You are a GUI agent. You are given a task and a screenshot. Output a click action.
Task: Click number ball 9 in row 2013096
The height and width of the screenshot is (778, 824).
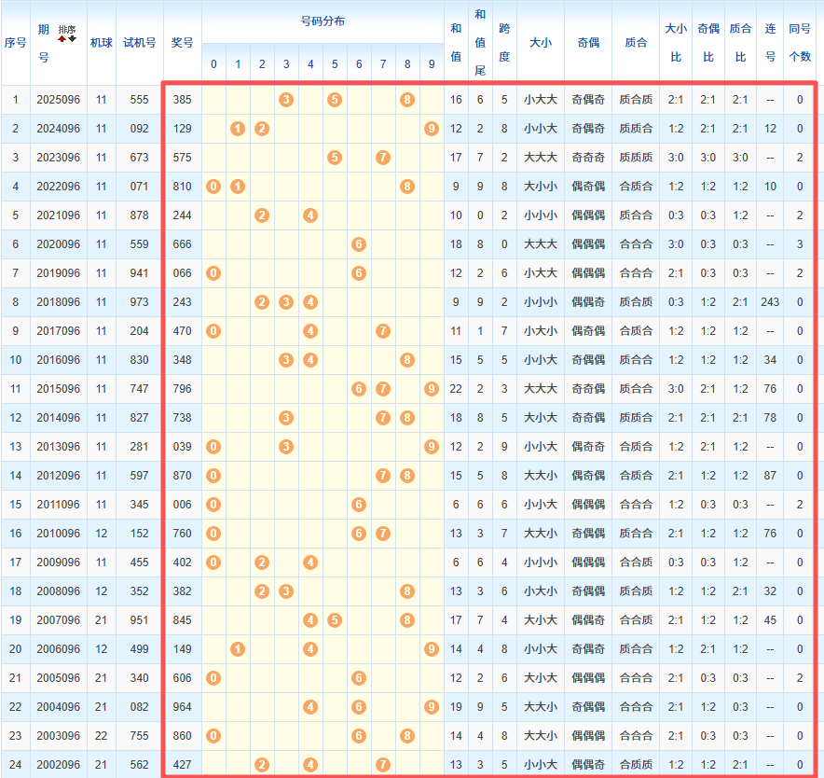point(431,447)
